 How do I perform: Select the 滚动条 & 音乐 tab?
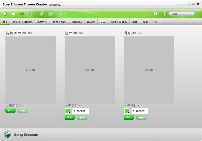tap(119, 22)
